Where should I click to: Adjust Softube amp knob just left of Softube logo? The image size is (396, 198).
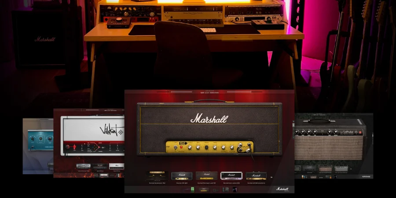[x=336, y=132]
